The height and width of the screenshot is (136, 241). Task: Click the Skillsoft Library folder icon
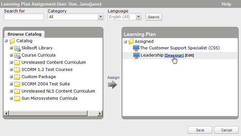click(17, 48)
